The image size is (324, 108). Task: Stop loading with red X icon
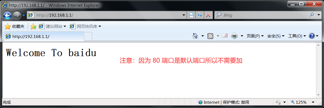coord(208,15)
